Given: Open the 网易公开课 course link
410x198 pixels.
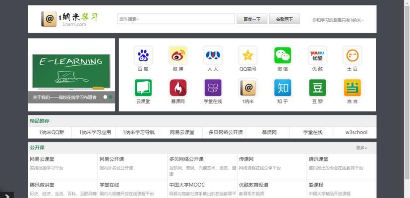Looking at the screenshot, I should pos(112,159).
